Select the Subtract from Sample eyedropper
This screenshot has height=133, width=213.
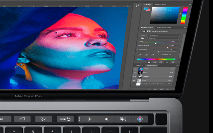[153, 55]
